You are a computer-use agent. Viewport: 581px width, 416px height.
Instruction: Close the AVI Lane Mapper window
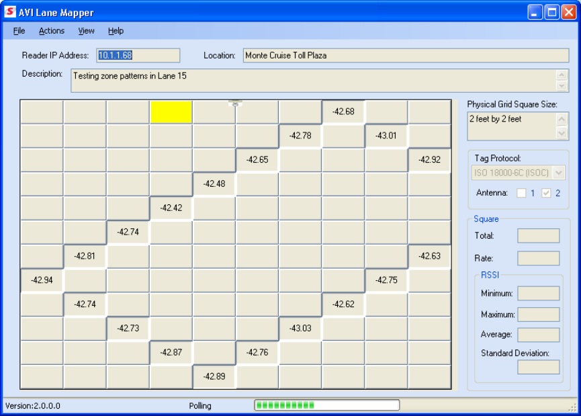pyautogui.click(x=569, y=12)
